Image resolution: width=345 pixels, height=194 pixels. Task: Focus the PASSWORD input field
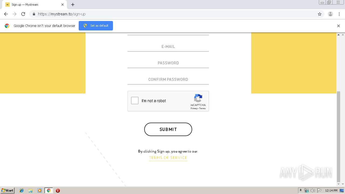tap(168, 63)
